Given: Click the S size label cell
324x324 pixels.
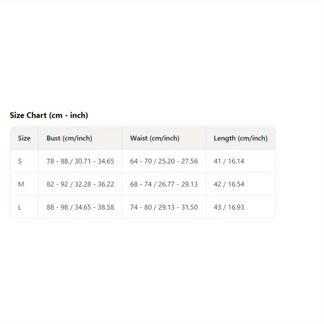Looking at the screenshot, I should pyautogui.click(x=20, y=161).
